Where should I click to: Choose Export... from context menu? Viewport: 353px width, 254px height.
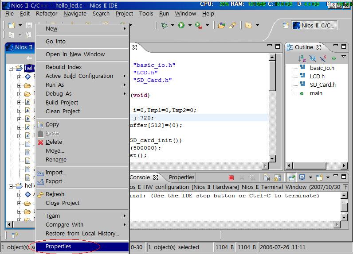click(82, 181)
